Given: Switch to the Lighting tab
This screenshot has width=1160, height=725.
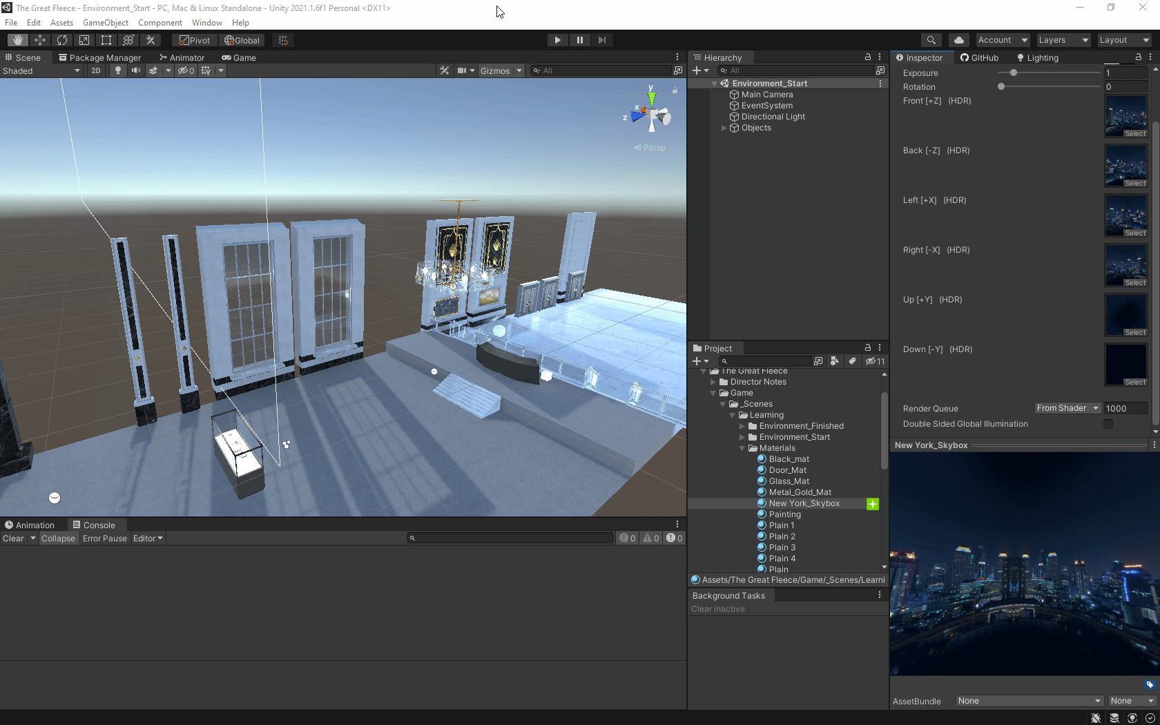Looking at the screenshot, I should pyautogui.click(x=1037, y=57).
